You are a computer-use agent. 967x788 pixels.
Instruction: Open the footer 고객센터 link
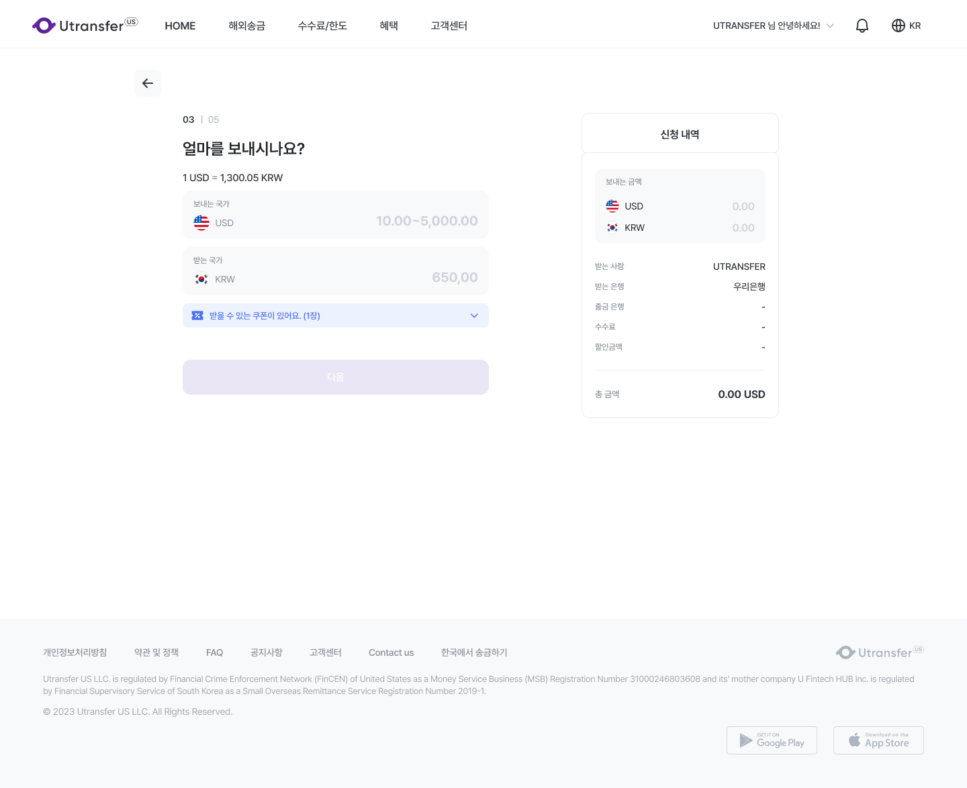click(x=326, y=652)
